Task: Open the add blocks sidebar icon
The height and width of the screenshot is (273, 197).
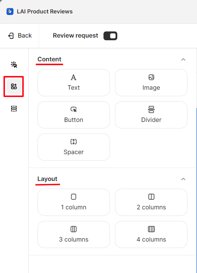Action: [x=14, y=86]
